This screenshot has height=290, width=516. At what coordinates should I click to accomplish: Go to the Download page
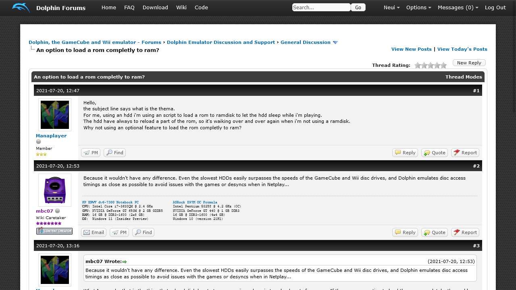point(155,8)
